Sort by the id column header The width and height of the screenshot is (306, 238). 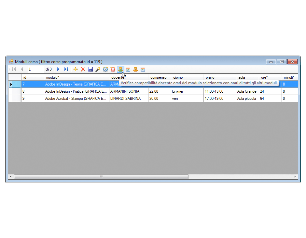click(x=33, y=77)
